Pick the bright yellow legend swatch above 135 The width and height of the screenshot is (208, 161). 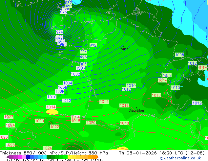point(70,157)
